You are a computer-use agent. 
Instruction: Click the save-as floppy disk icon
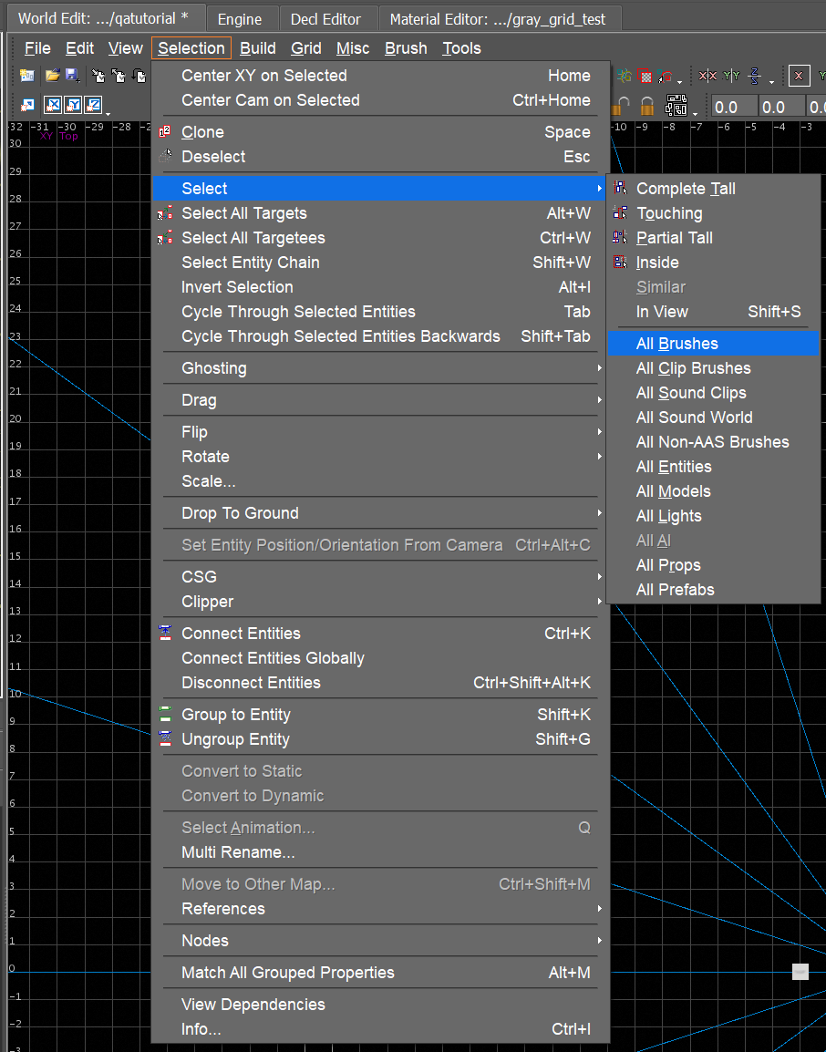pyautogui.click(x=72, y=76)
